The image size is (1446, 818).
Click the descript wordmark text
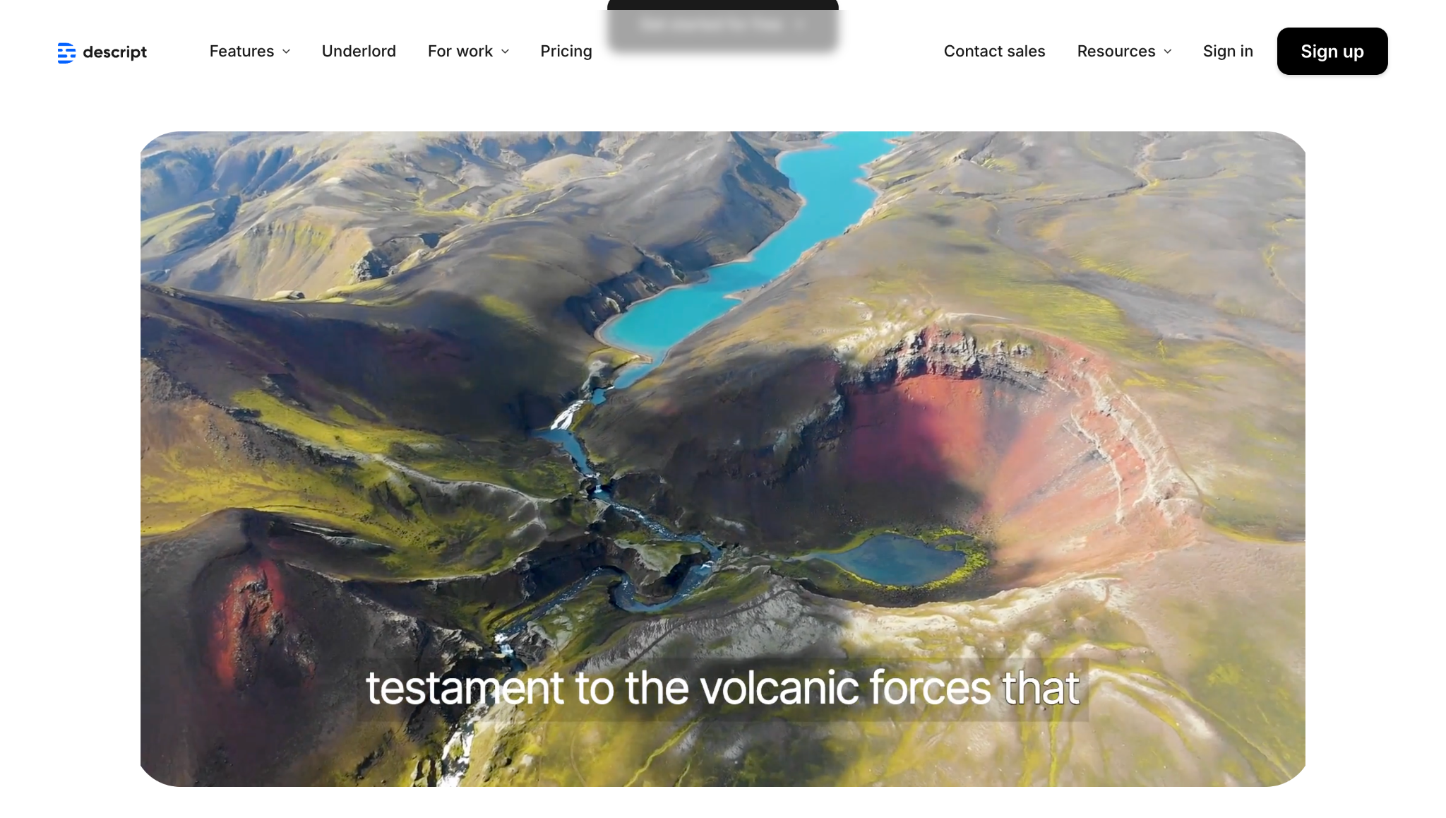114,52
